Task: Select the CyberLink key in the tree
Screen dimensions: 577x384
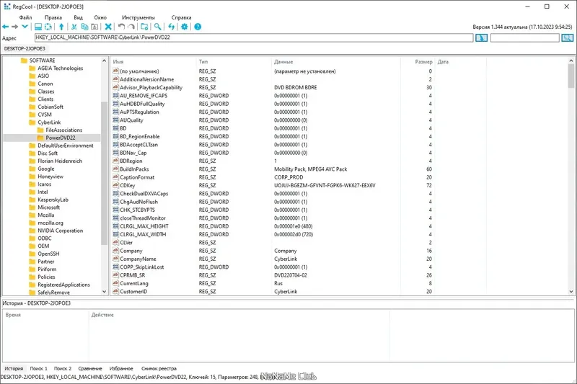Action: (49, 122)
